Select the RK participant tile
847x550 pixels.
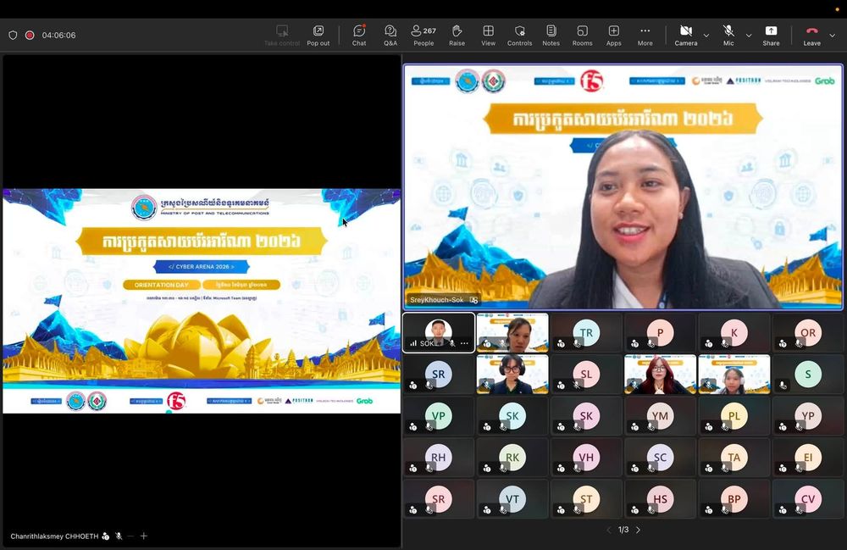pos(512,458)
